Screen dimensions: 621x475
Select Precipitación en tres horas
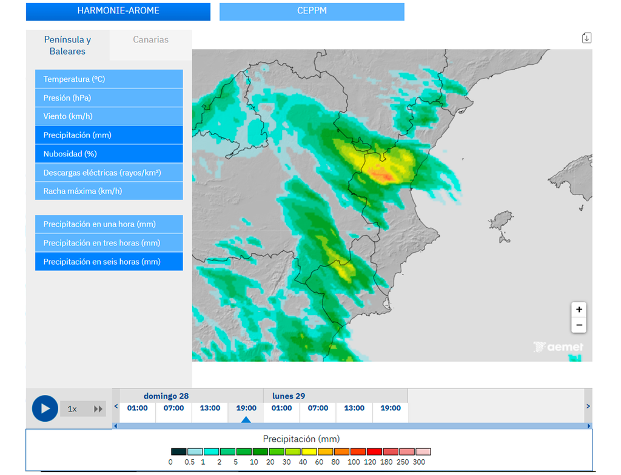[109, 243]
